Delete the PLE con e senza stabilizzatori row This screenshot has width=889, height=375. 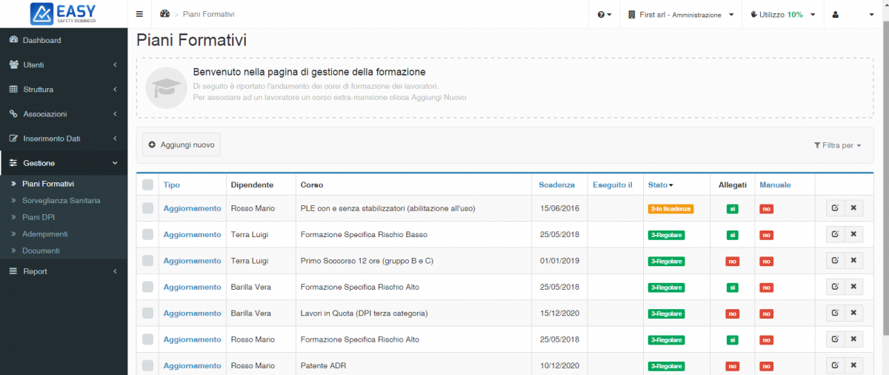853,208
